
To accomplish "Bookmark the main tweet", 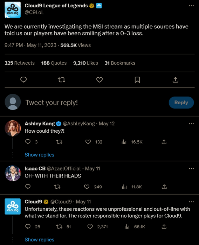I will tap(137, 80).
